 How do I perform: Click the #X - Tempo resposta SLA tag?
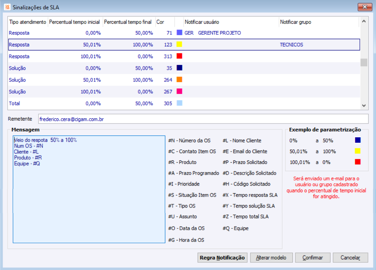pos(250,195)
